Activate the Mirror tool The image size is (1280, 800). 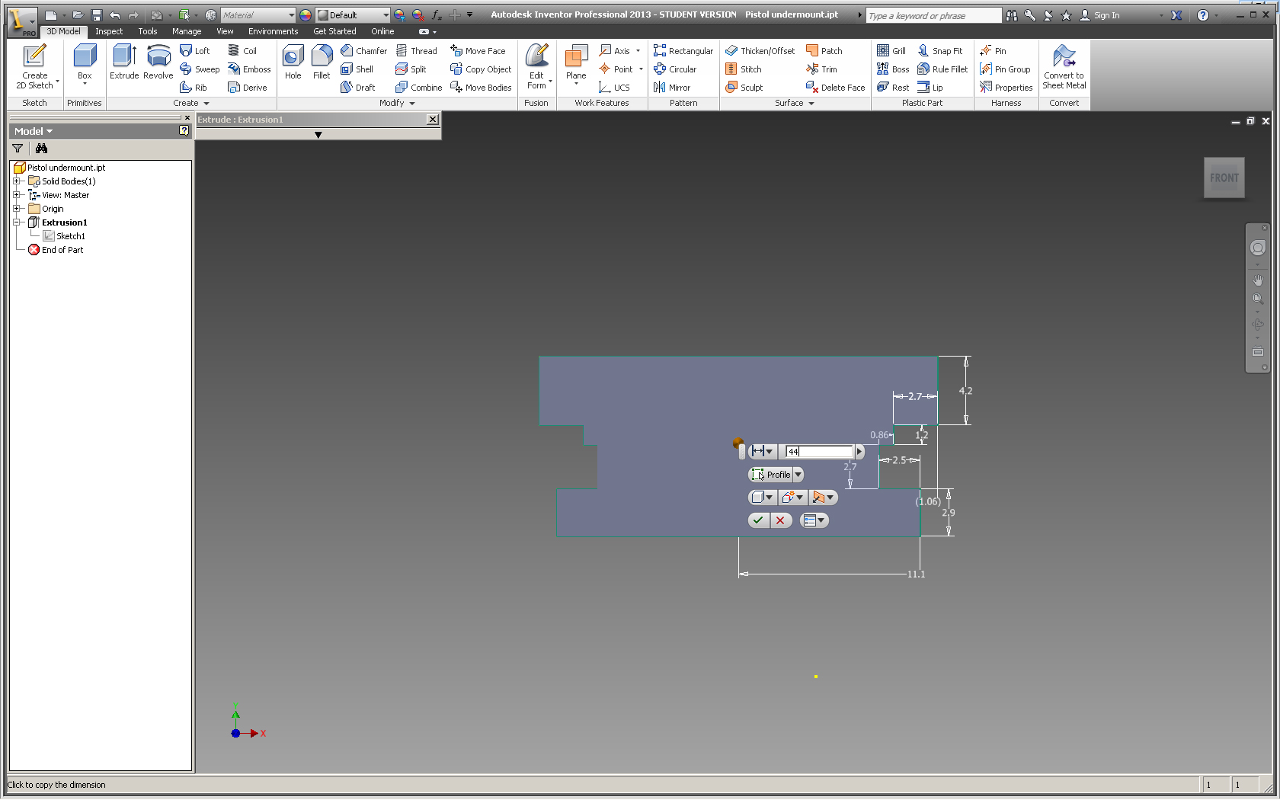pos(672,88)
